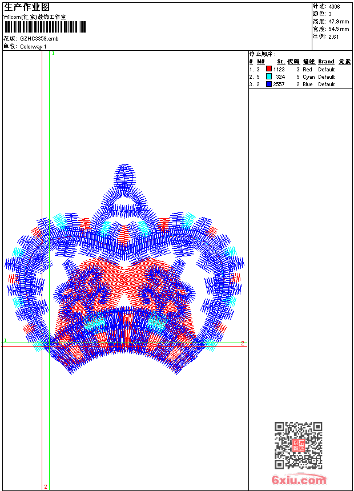Image resolution: width=354 pixels, height=491 pixels.
Task: Select the Cyan color description
Action: pos(308,77)
